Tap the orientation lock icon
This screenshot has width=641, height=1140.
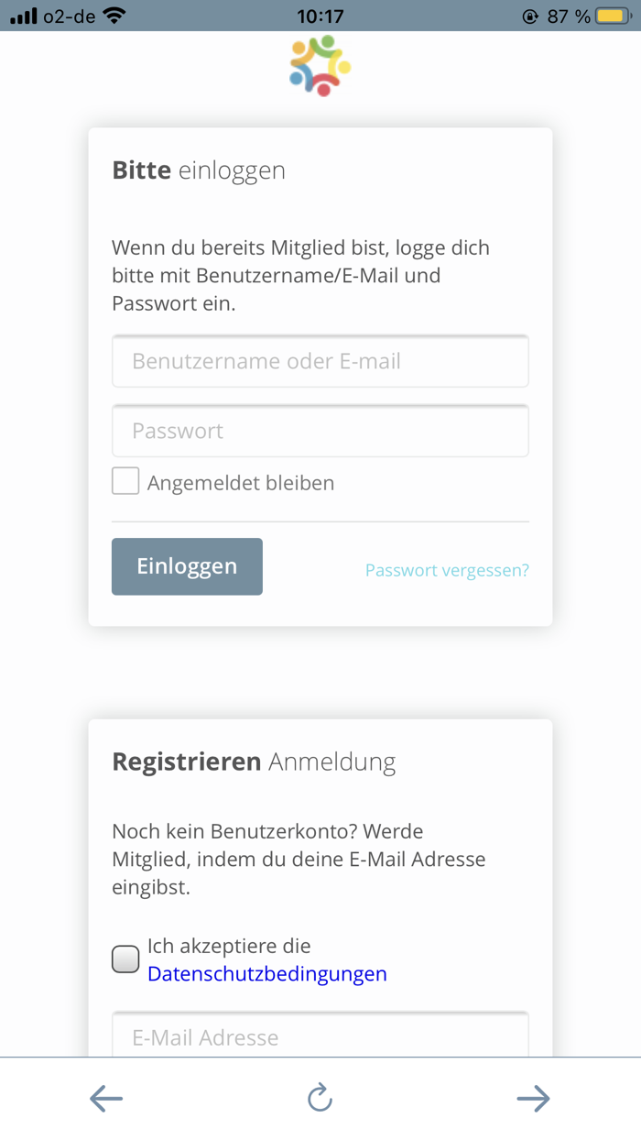[532, 15]
